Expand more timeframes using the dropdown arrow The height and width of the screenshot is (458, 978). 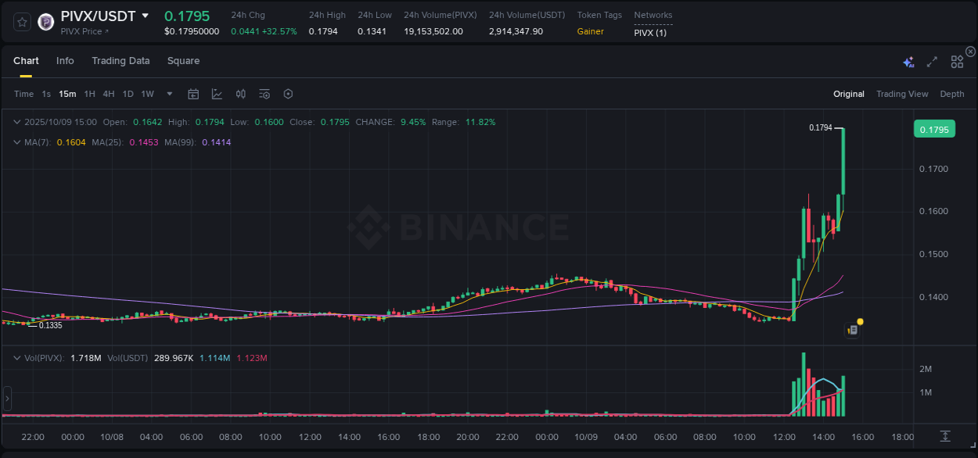coord(168,94)
